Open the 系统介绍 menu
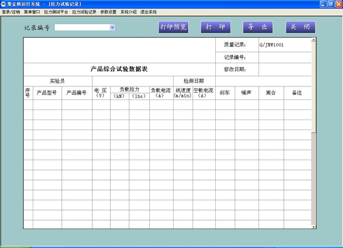343x248 pixels. (x=128, y=12)
